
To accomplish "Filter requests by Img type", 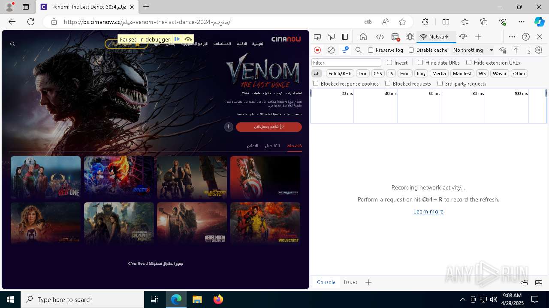I will 421,74.
